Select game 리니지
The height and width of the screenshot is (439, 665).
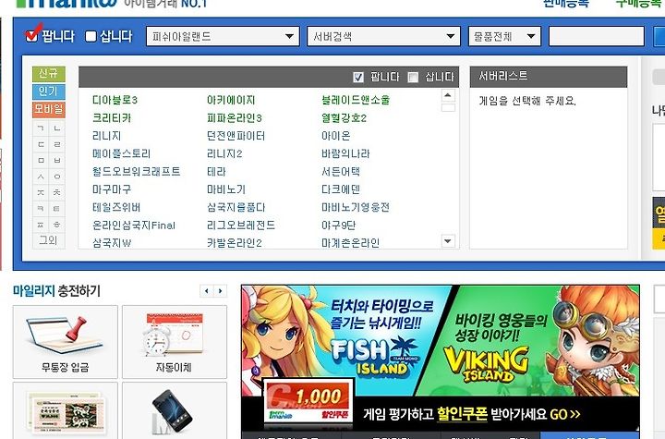(x=107, y=136)
